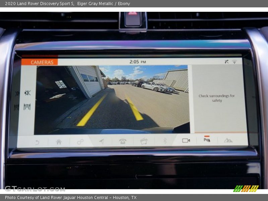Toggle the Parking aid sensor icon
The width and height of the screenshot is (268, 201).
(x=207, y=140)
